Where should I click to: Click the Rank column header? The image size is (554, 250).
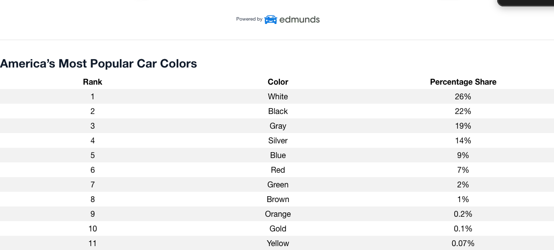pos(92,82)
